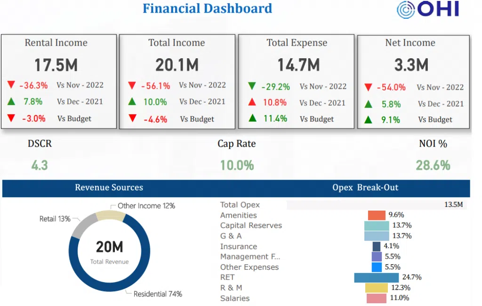Click the Net Income 3.3M value
Viewport: 482px width, 306px height.
coord(411,65)
